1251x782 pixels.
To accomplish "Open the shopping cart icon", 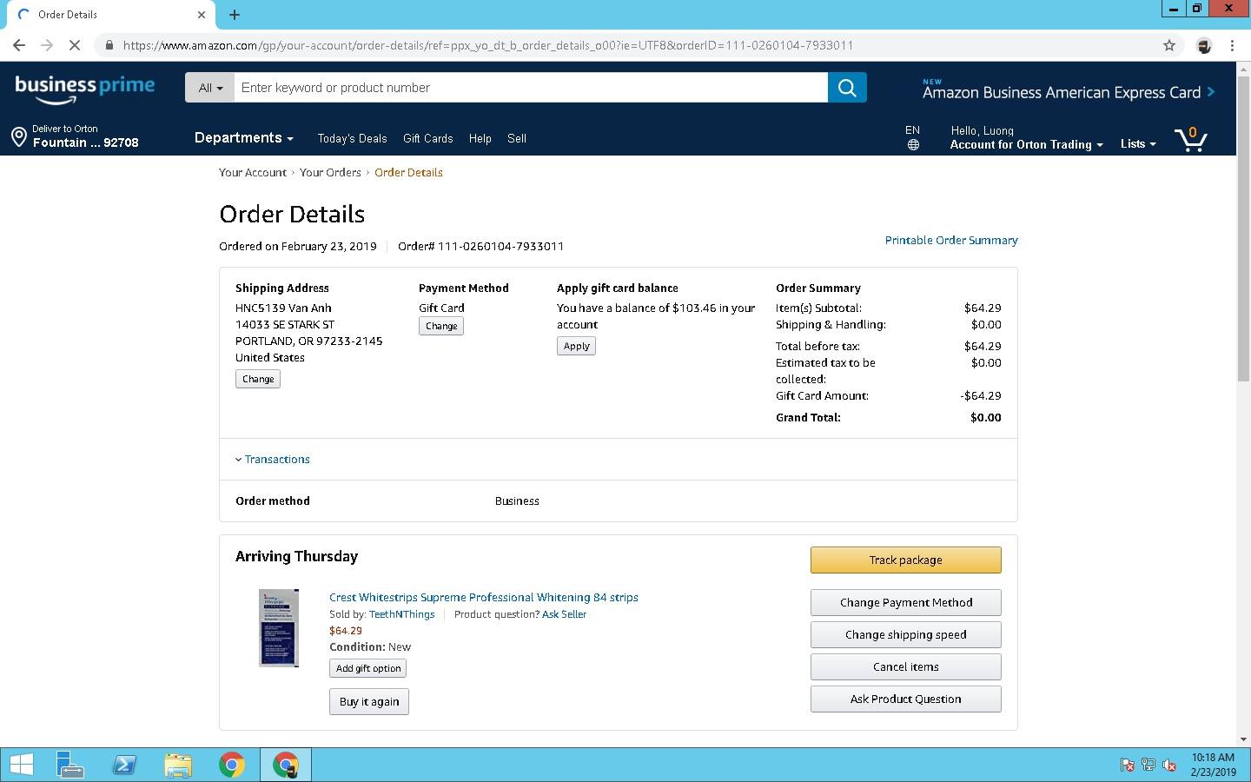I will [1190, 139].
